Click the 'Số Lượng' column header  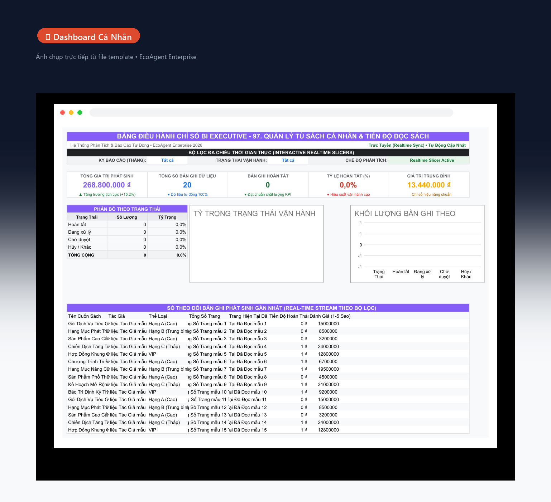click(127, 217)
